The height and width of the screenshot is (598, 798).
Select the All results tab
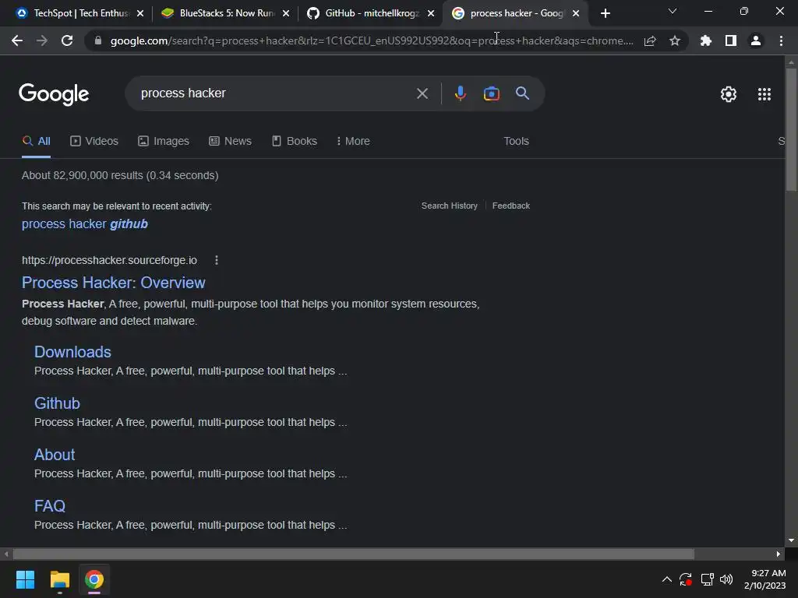coord(36,142)
